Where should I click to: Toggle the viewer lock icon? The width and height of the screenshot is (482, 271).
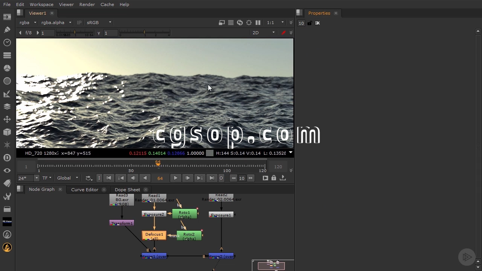pos(274,178)
